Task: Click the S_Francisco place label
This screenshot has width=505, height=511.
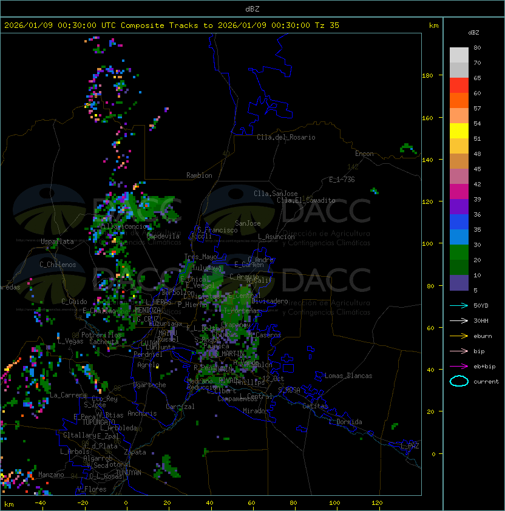Action: point(217,230)
